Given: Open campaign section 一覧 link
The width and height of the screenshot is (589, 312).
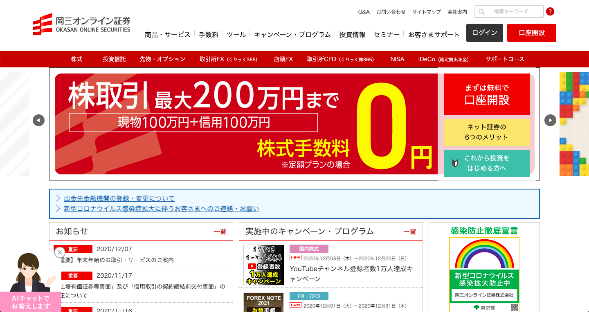Looking at the screenshot, I should point(410,232).
